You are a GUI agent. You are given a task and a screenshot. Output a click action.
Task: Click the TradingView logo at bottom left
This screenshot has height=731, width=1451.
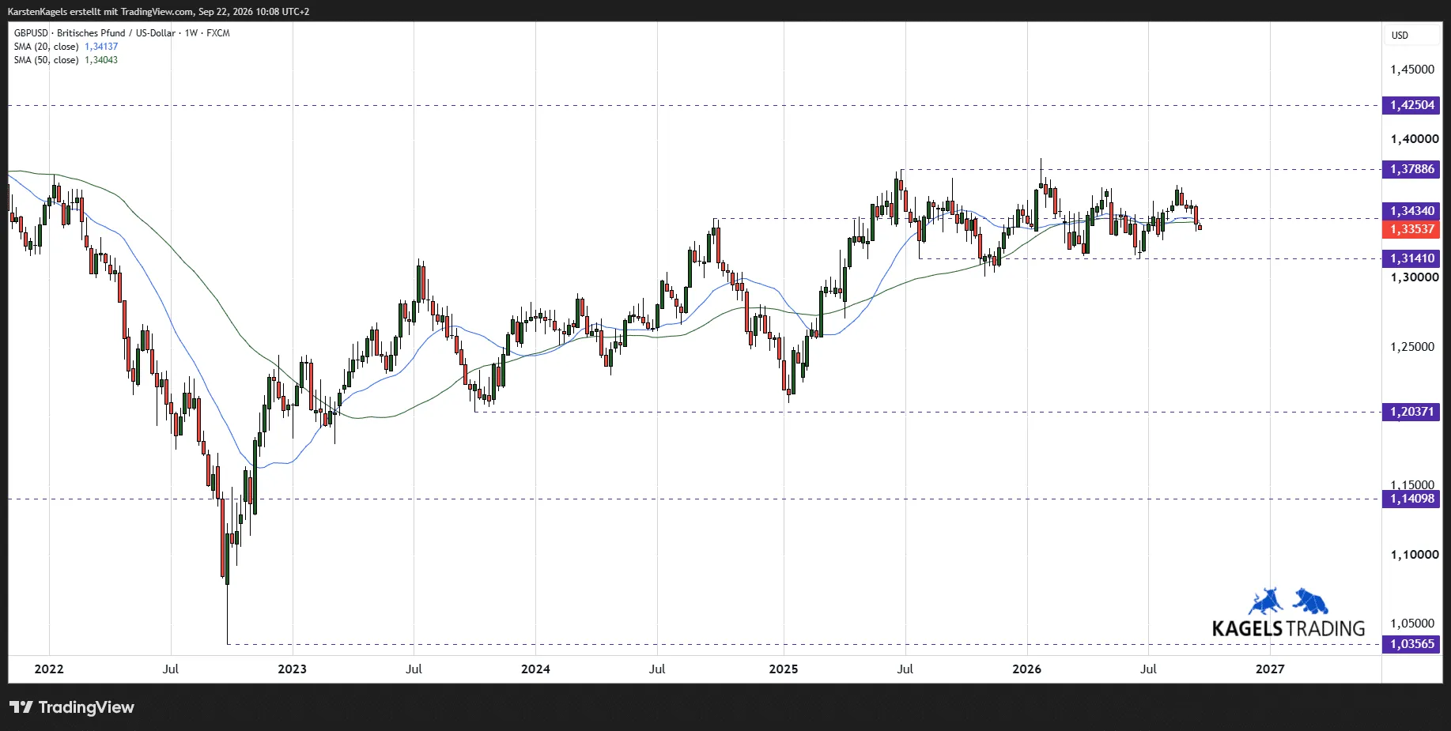[x=72, y=707]
